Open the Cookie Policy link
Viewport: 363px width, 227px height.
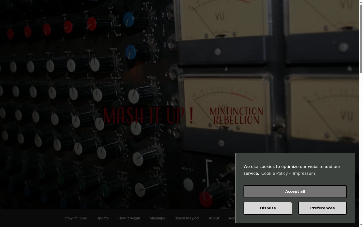click(x=275, y=173)
